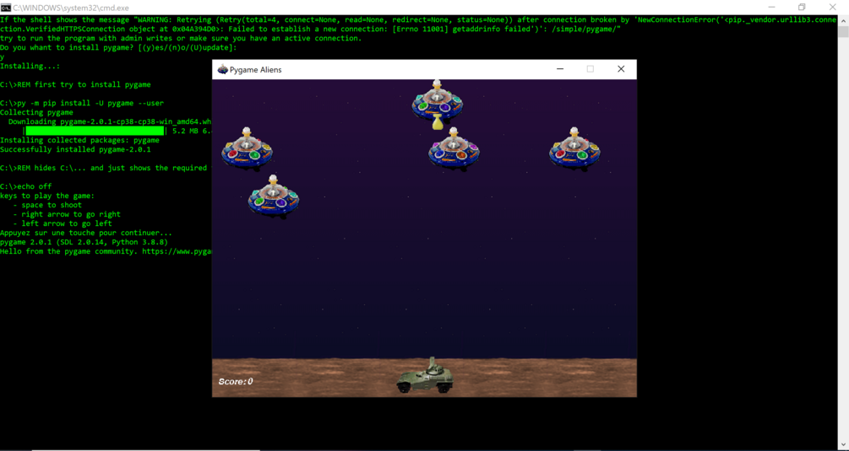
Task: Click the disabled maximize button of Pygame Aliens
Action: tap(590, 69)
